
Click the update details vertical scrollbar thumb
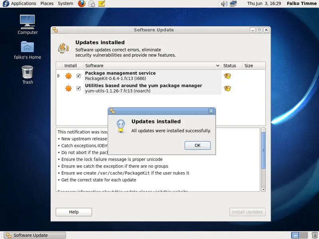tap(263, 151)
